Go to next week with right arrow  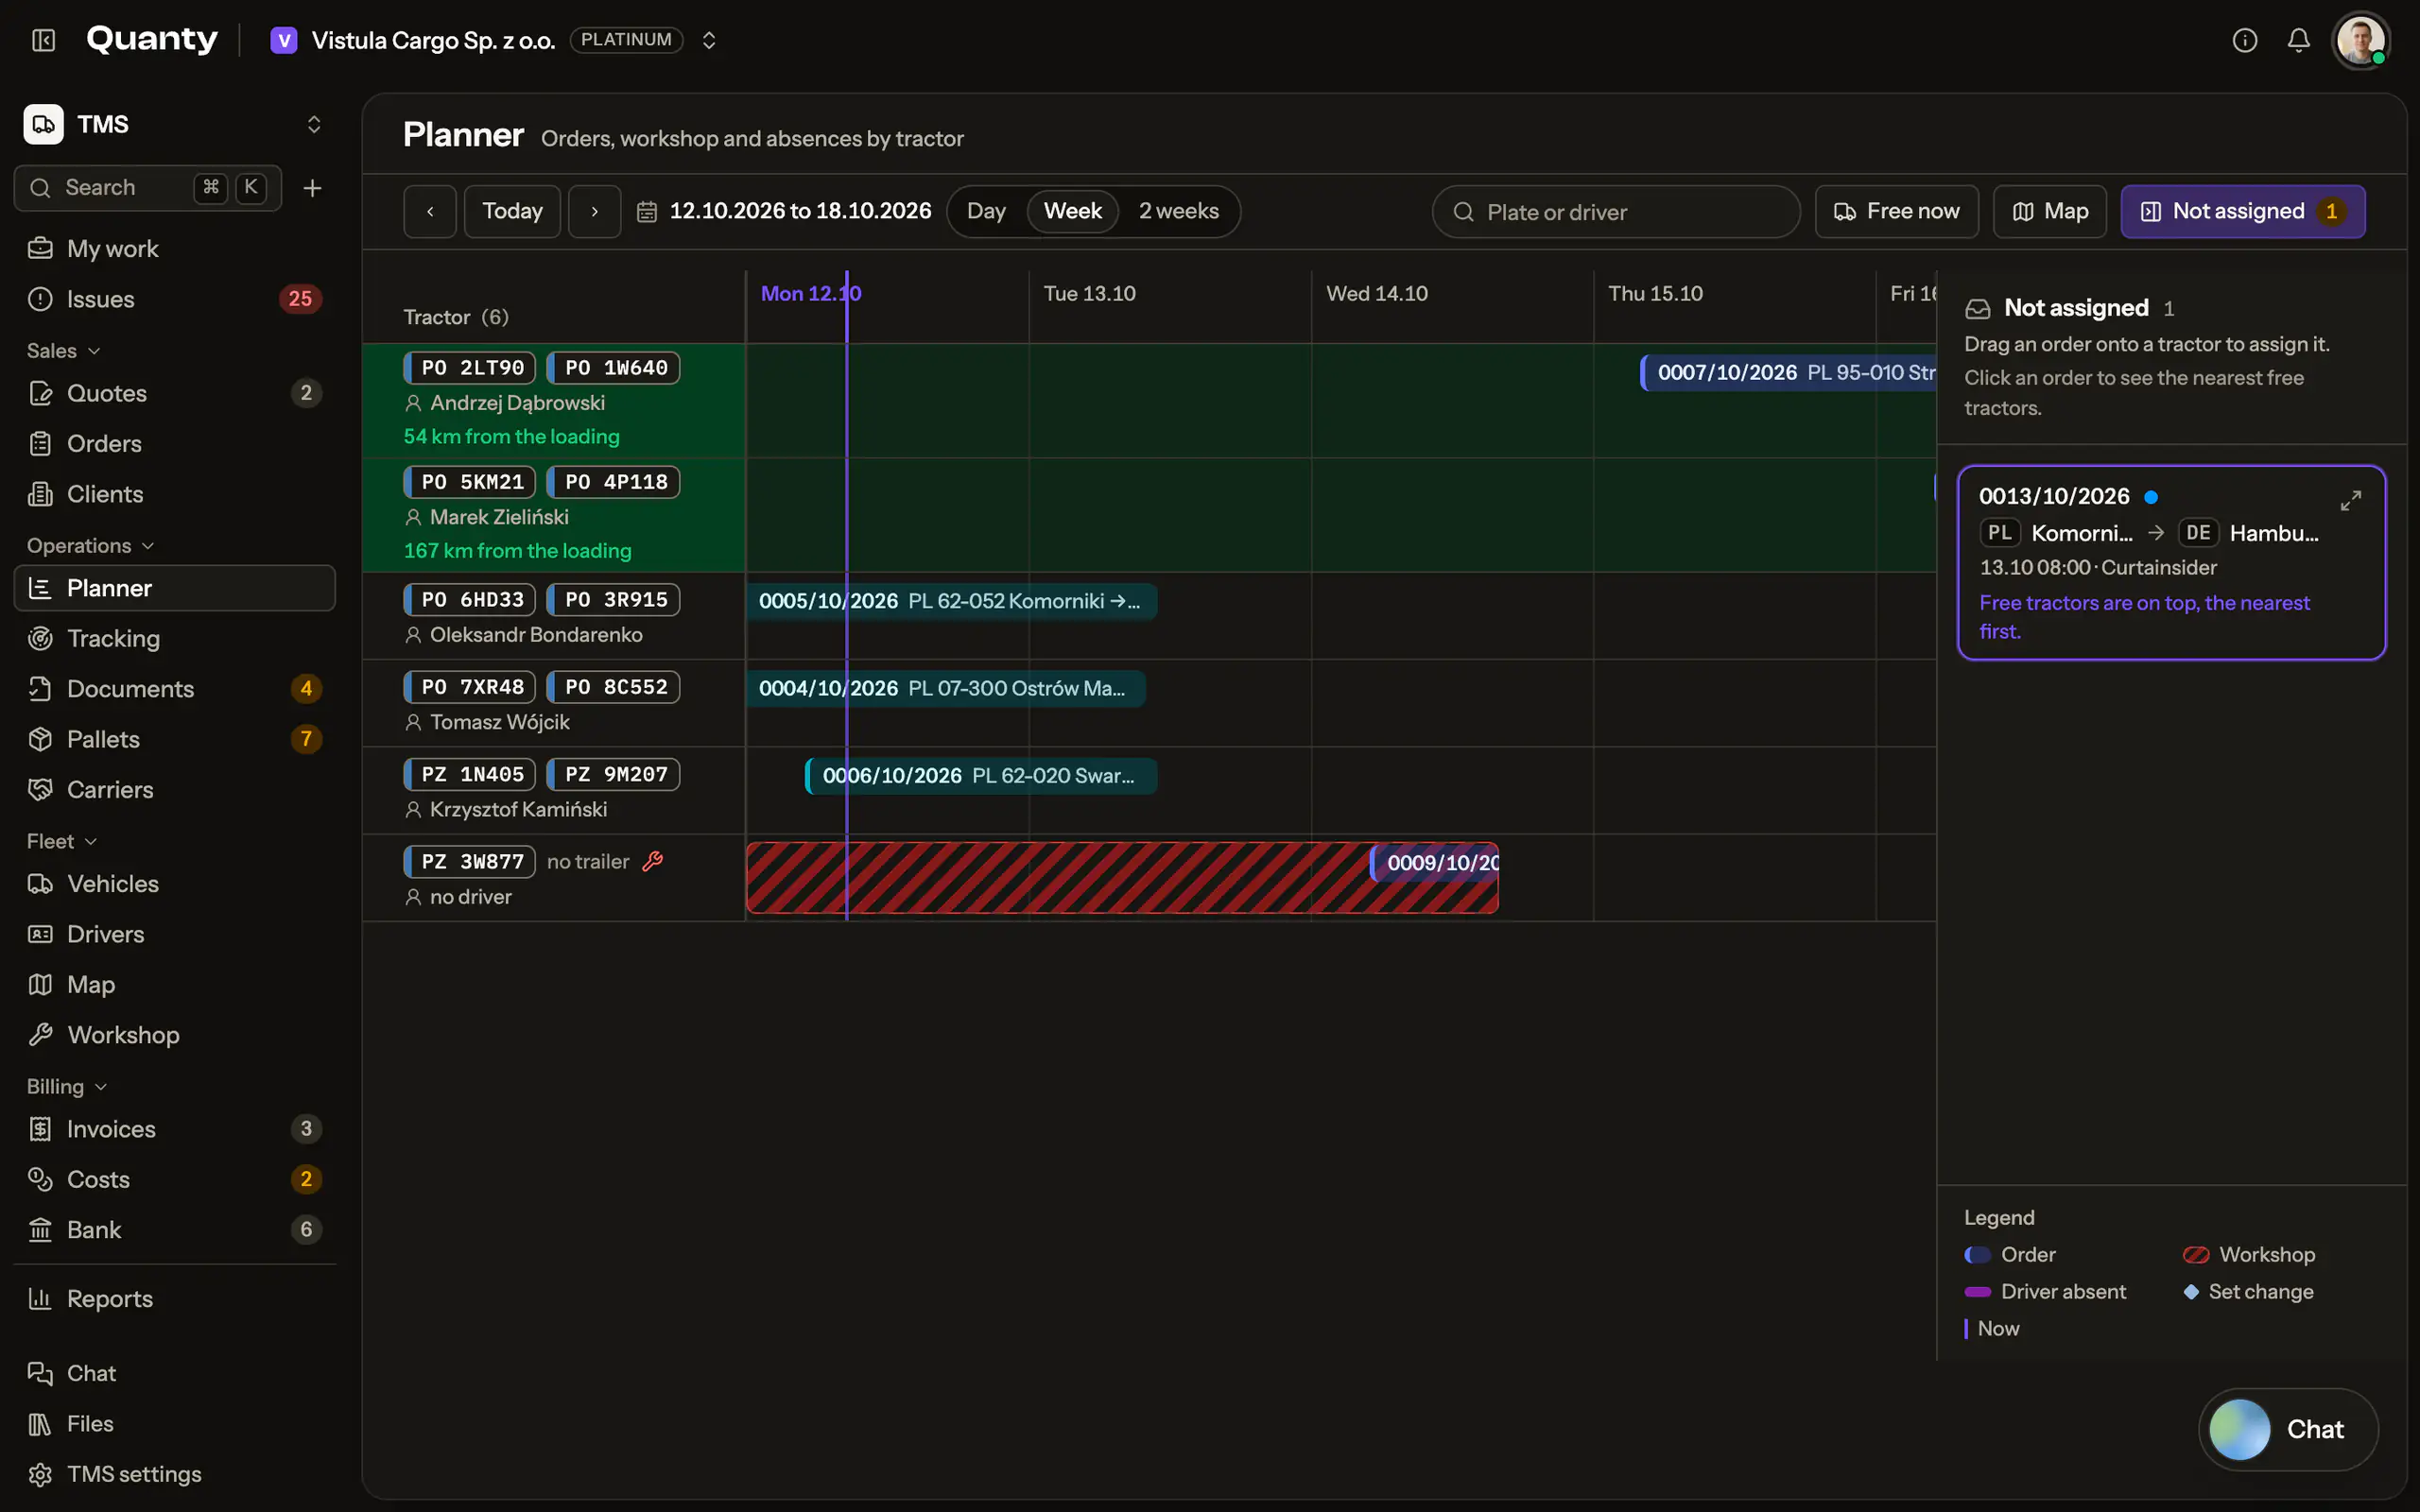pos(595,211)
